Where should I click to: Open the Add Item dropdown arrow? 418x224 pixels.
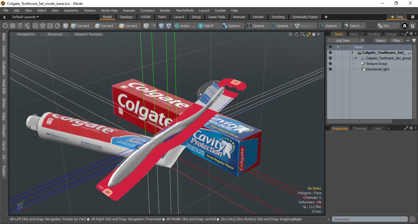362,41
